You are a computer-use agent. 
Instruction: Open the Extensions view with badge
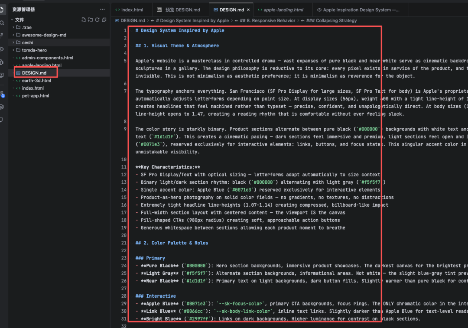(2, 94)
